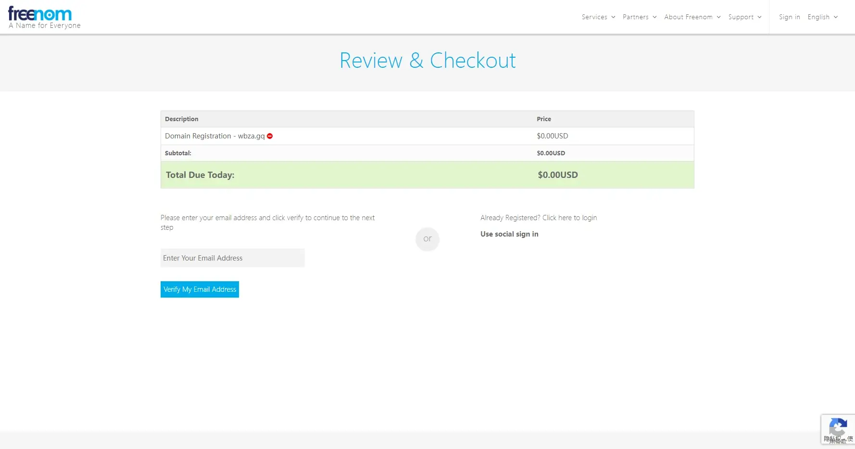Open the Partners menu

(635, 17)
